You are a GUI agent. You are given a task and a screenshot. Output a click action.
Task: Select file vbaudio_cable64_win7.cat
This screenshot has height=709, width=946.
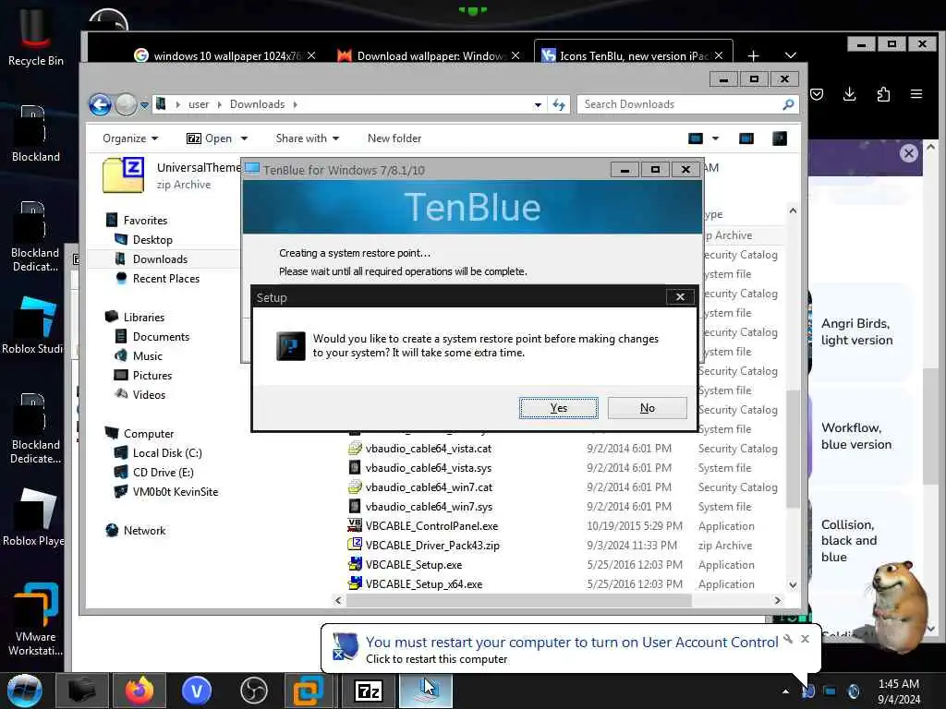(x=429, y=487)
